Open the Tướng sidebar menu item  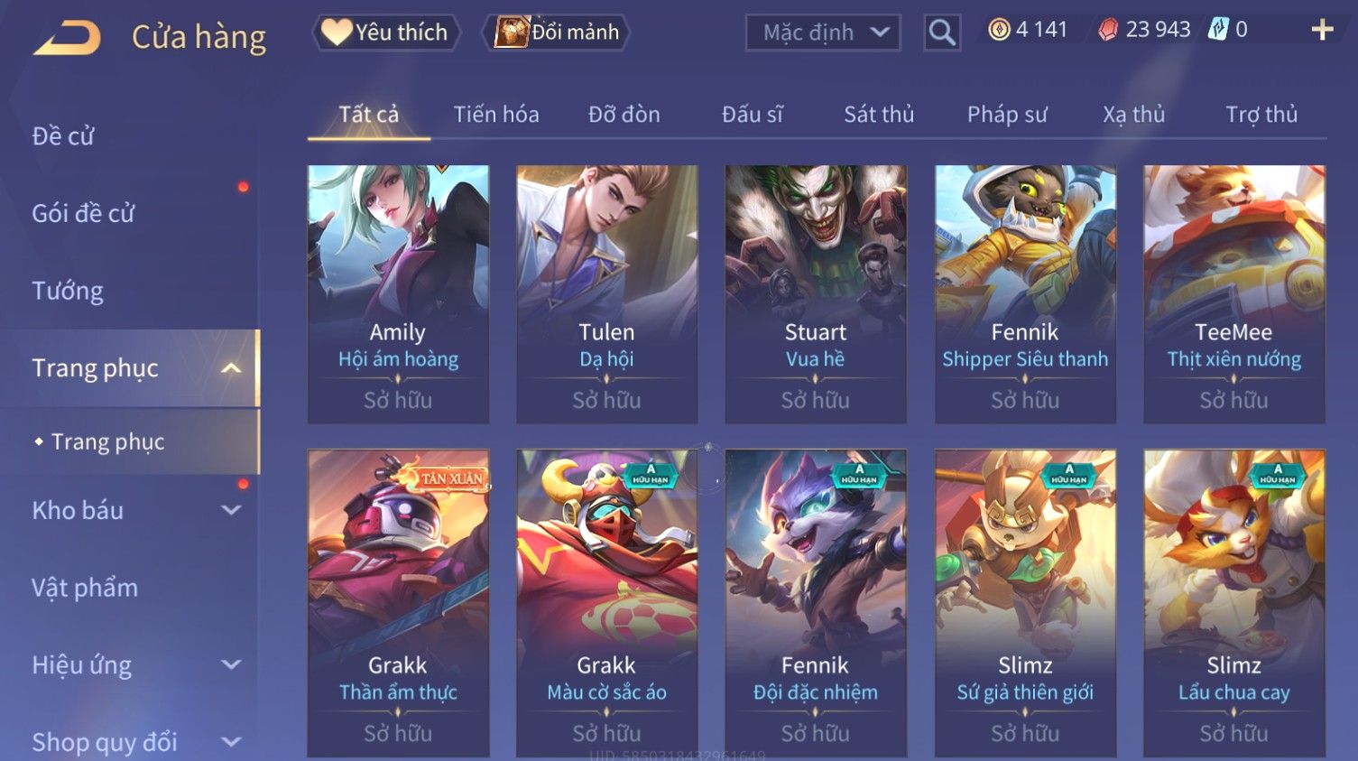(68, 291)
